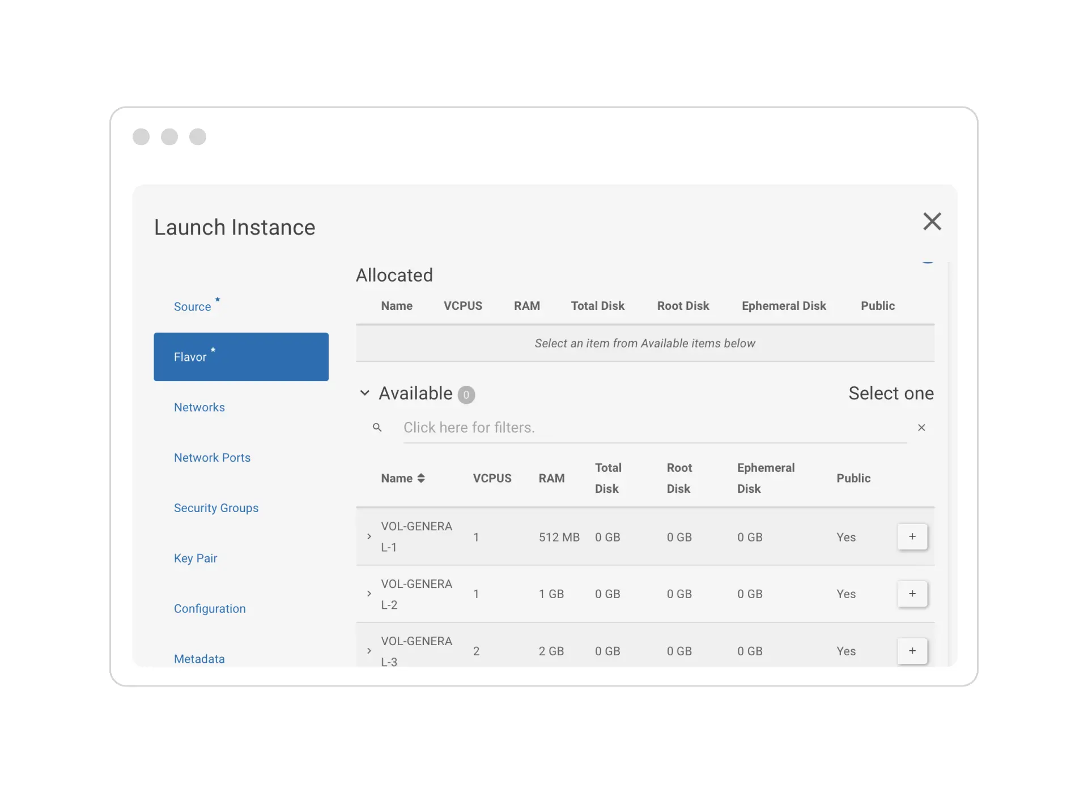
Task: Click the second gray window control dot
Action: click(169, 137)
